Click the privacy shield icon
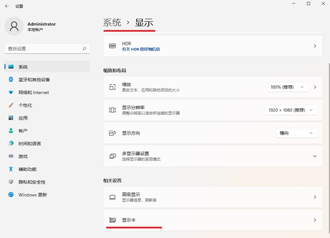Screen dimensions: 330x238 click(x=11, y=182)
